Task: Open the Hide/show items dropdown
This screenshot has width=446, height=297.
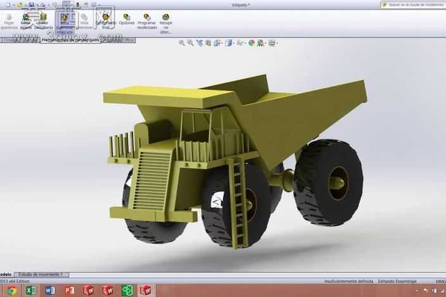Action: click(x=241, y=43)
